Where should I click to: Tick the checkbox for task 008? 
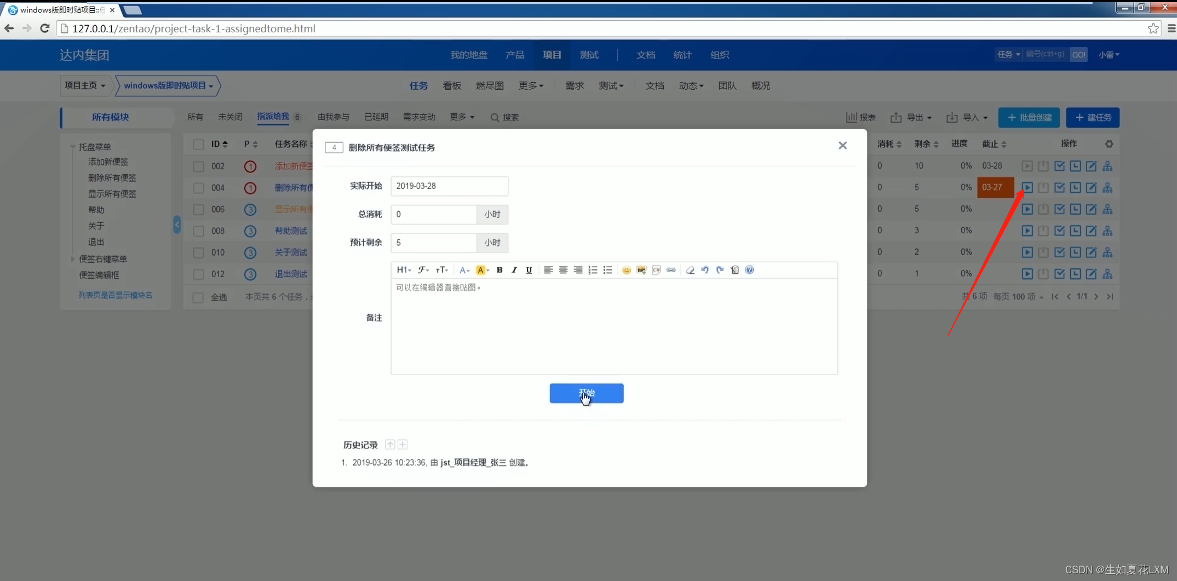[198, 231]
